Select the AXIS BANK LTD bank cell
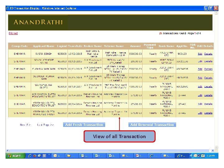The height and width of the screenshot is (168, 224). pyautogui.click(x=166, y=54)
